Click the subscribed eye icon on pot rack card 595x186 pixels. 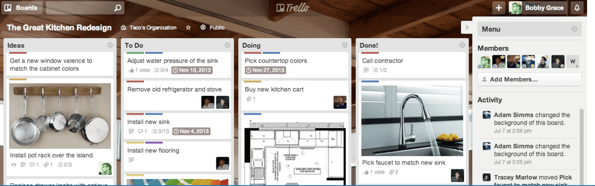tap(13, 165)
